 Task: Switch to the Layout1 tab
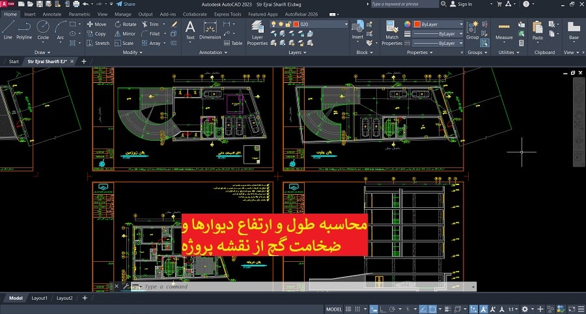[x=39, y=298]
